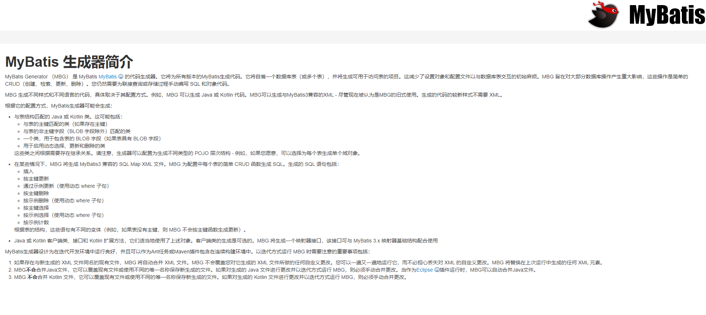Click the list item "按主键选择"
Viewport: 706px width, 315px height.
36,208
